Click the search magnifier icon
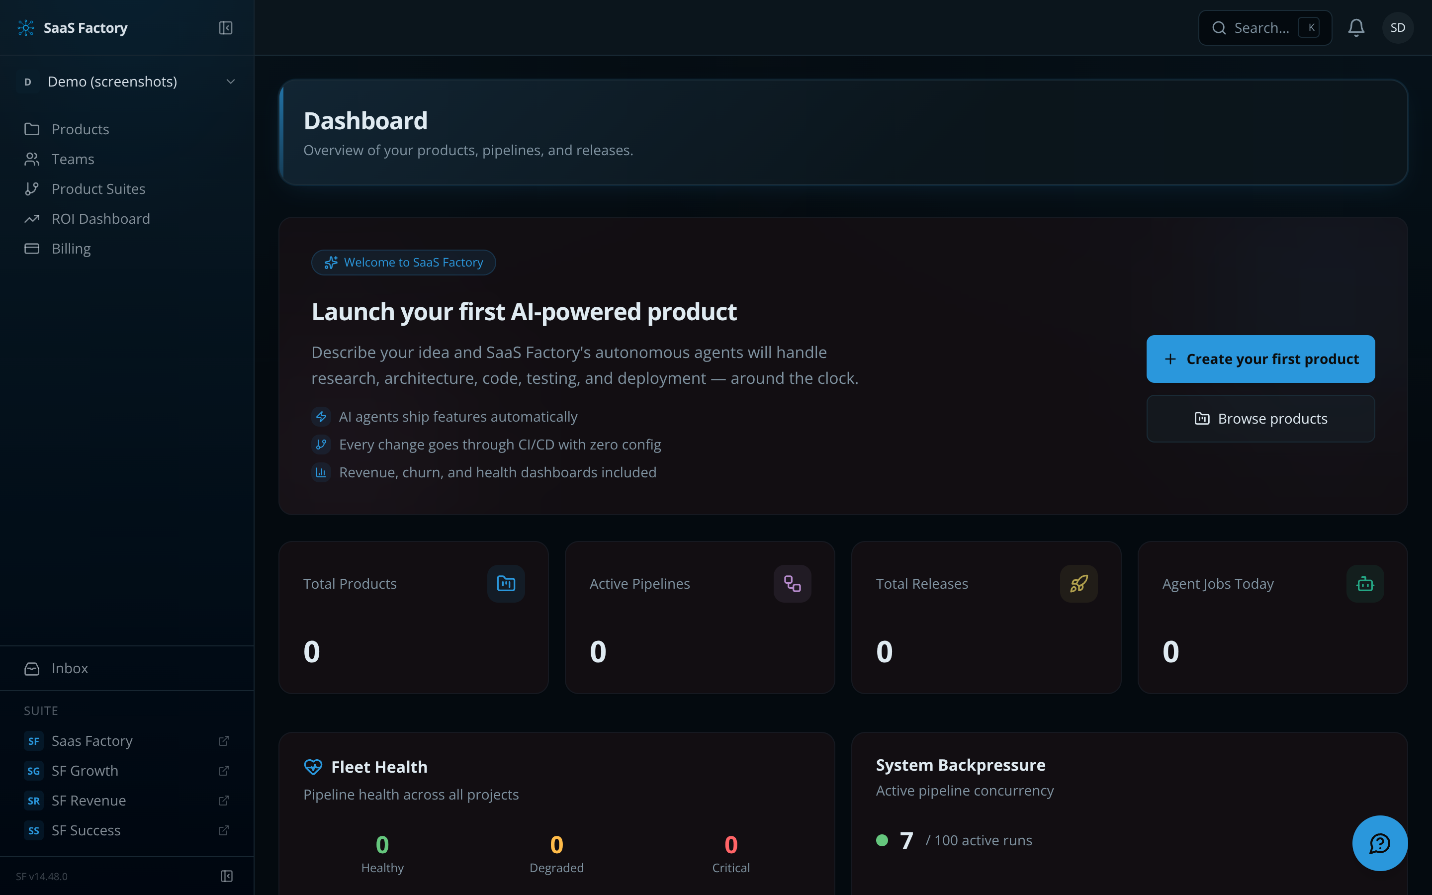This screenshot has height=895, width=1432. [x=1219, y=28]
